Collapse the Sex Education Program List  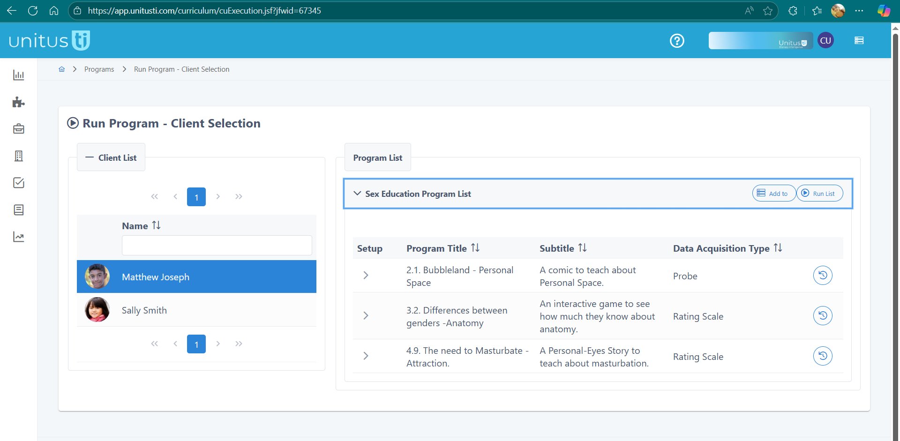tap(357, 194)
